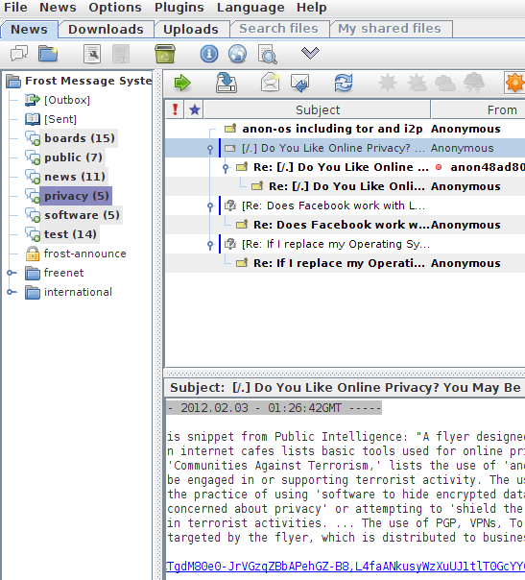525x580 pixels.
Task: Open message anon-os including tor and i2p
Action: (332, 129)
